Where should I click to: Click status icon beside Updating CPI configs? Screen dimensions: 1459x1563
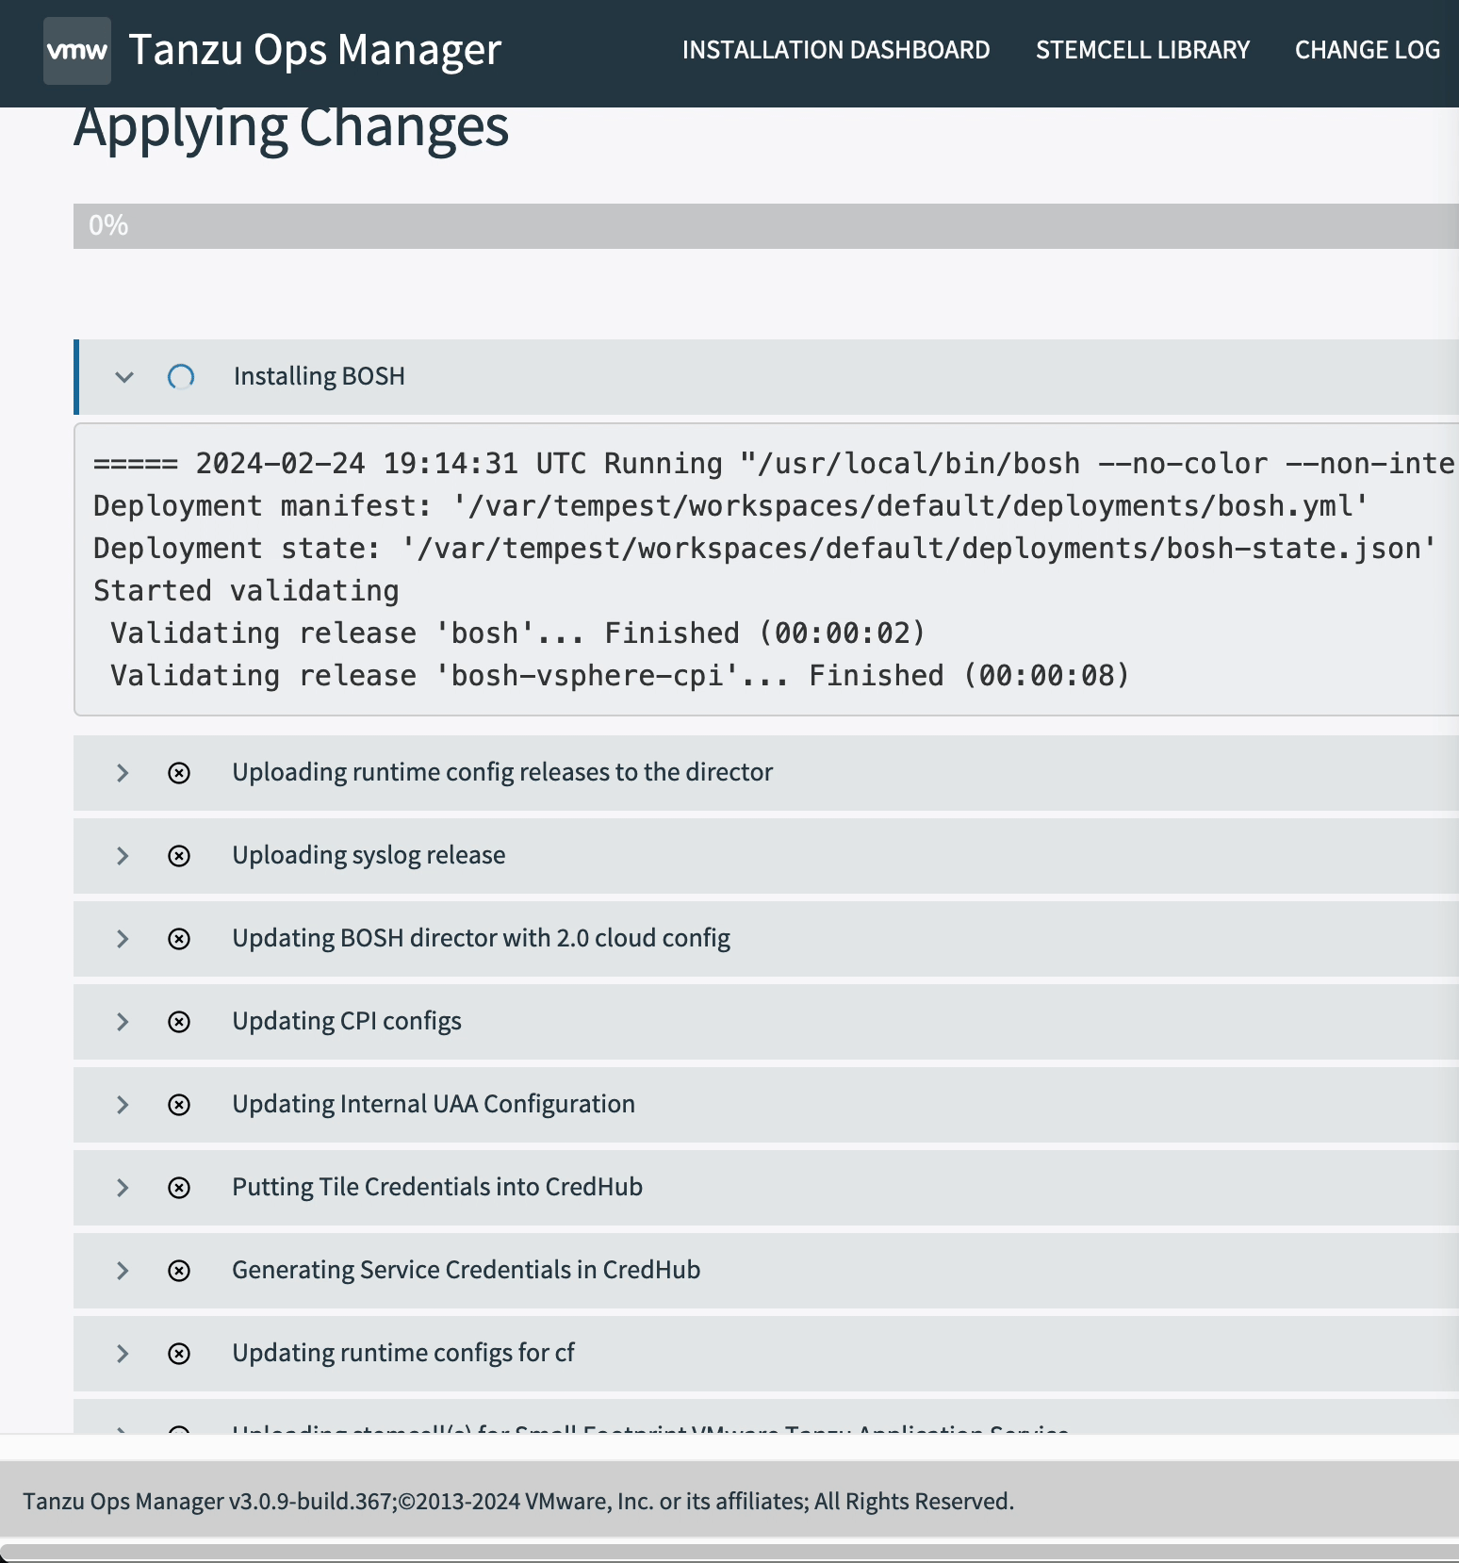(179, 1022)
